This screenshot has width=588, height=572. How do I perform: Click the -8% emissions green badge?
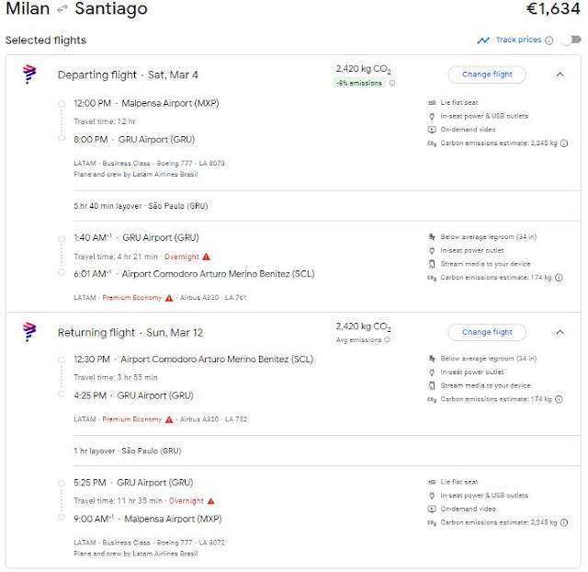(359, 83)
